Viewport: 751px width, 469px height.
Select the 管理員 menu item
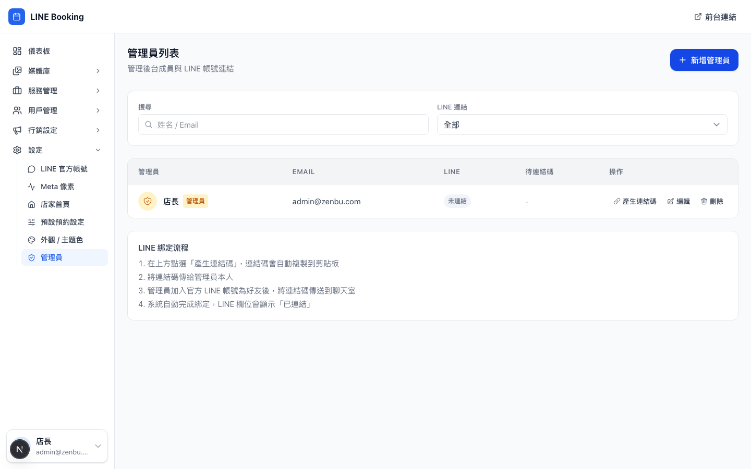click(x=52, y=257)
